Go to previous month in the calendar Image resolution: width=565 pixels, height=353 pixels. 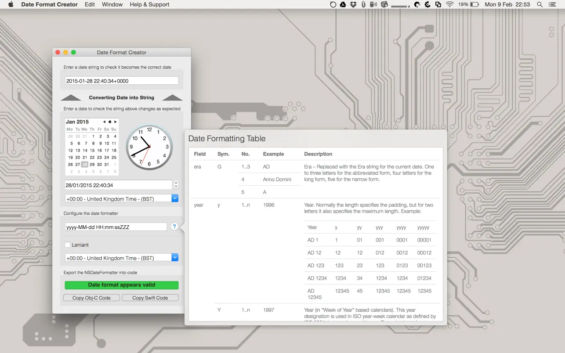click(104, 122)
